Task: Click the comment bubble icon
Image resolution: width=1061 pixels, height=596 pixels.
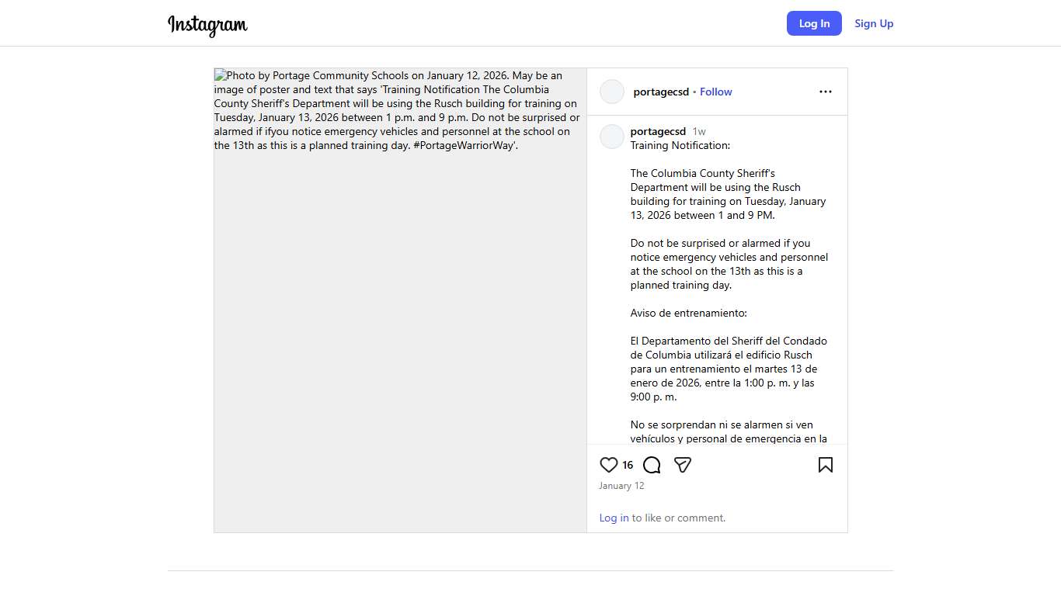Action: point(652,465)
